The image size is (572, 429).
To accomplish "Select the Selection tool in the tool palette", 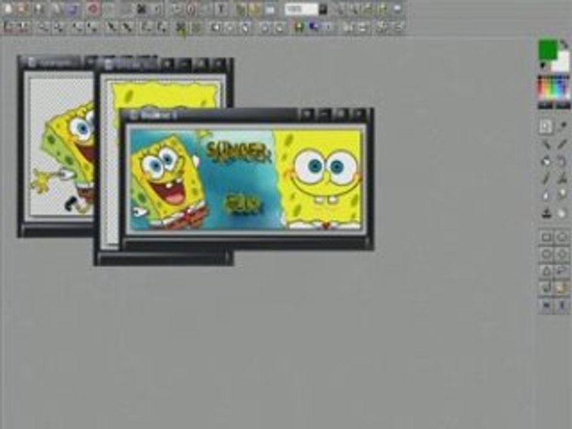I will (x=546, y=126).
